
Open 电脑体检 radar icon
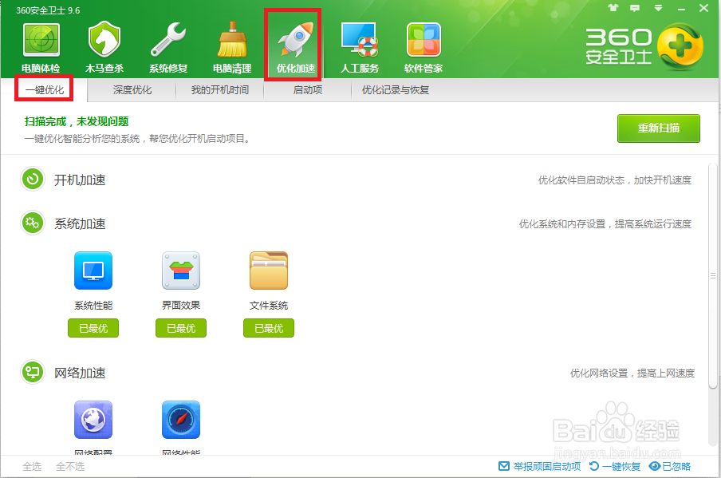pos(41,41)
